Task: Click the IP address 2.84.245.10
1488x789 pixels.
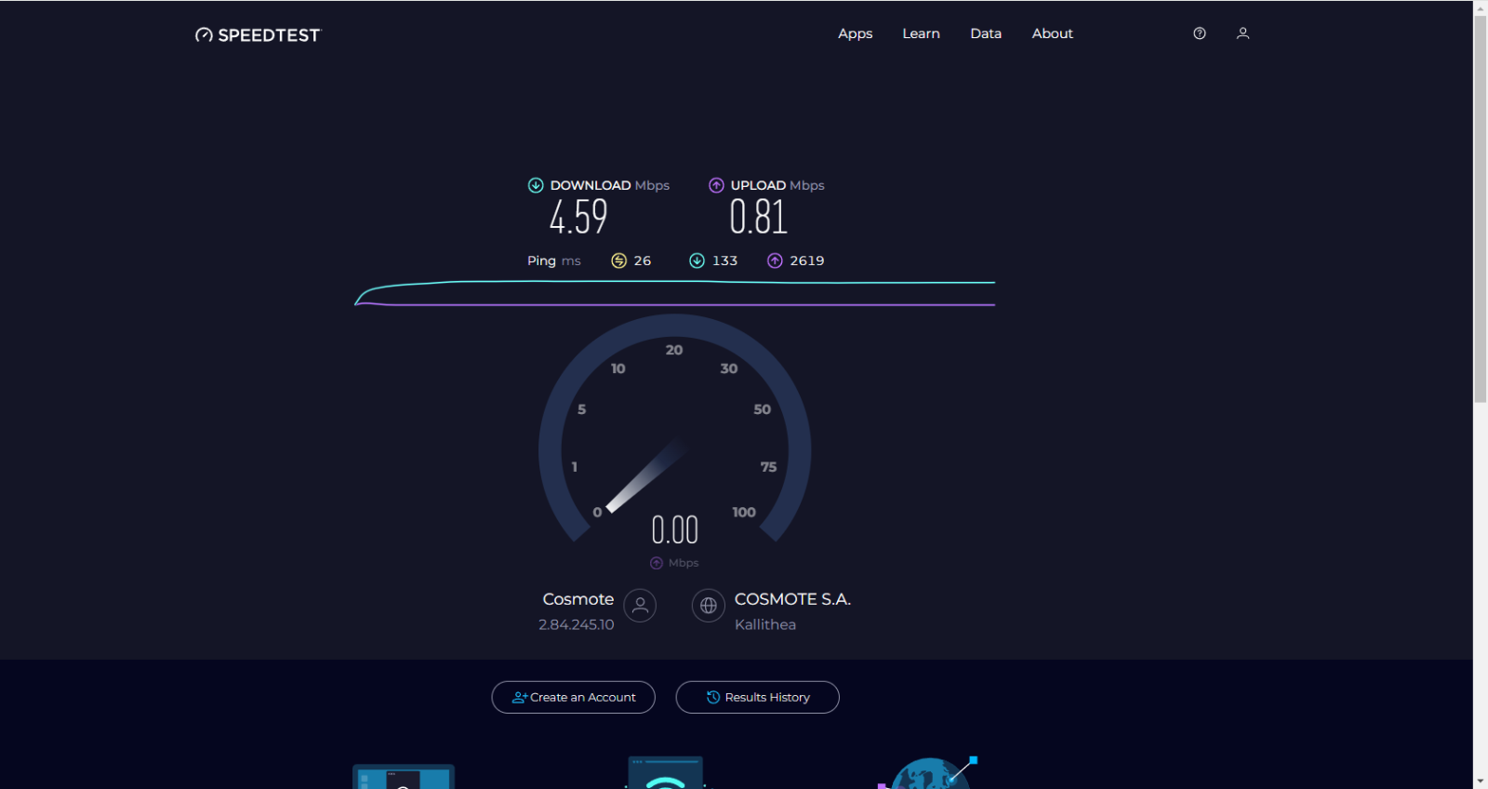Action: 576,624
